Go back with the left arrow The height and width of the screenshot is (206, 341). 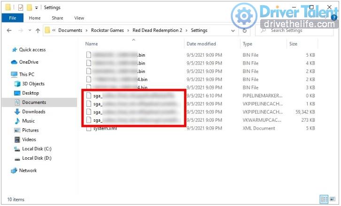(9, 30)
